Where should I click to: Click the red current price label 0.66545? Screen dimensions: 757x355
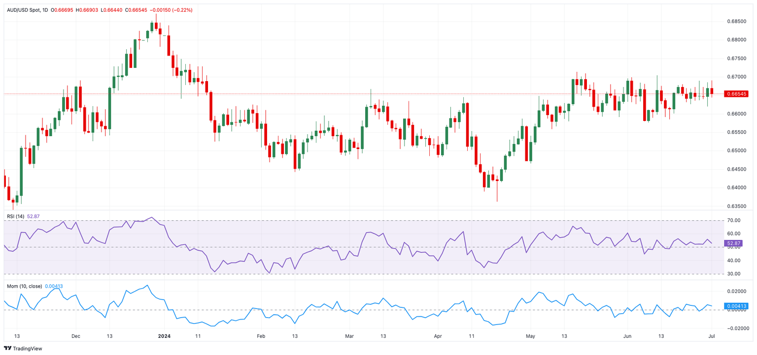736,94
